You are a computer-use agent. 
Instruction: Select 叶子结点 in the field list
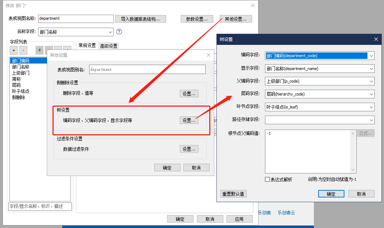[20, 91]
